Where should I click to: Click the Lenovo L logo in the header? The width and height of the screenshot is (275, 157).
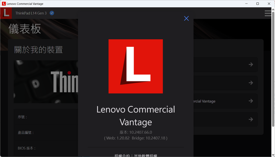6,13
